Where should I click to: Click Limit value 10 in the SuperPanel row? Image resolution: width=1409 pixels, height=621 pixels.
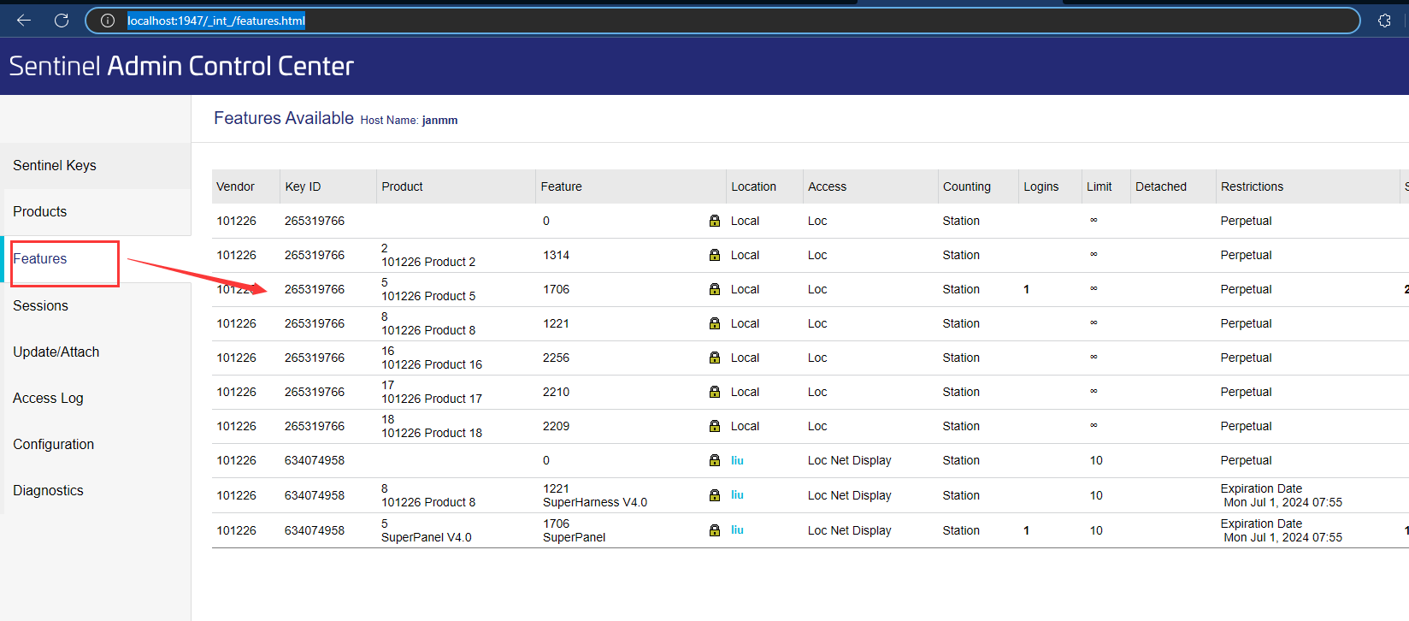point(1096,530)
